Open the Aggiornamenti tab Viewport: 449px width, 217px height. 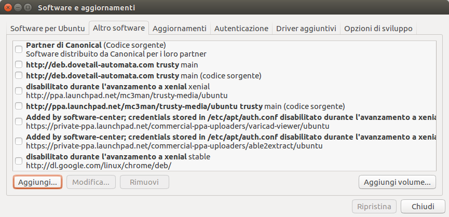coord(179,29)
